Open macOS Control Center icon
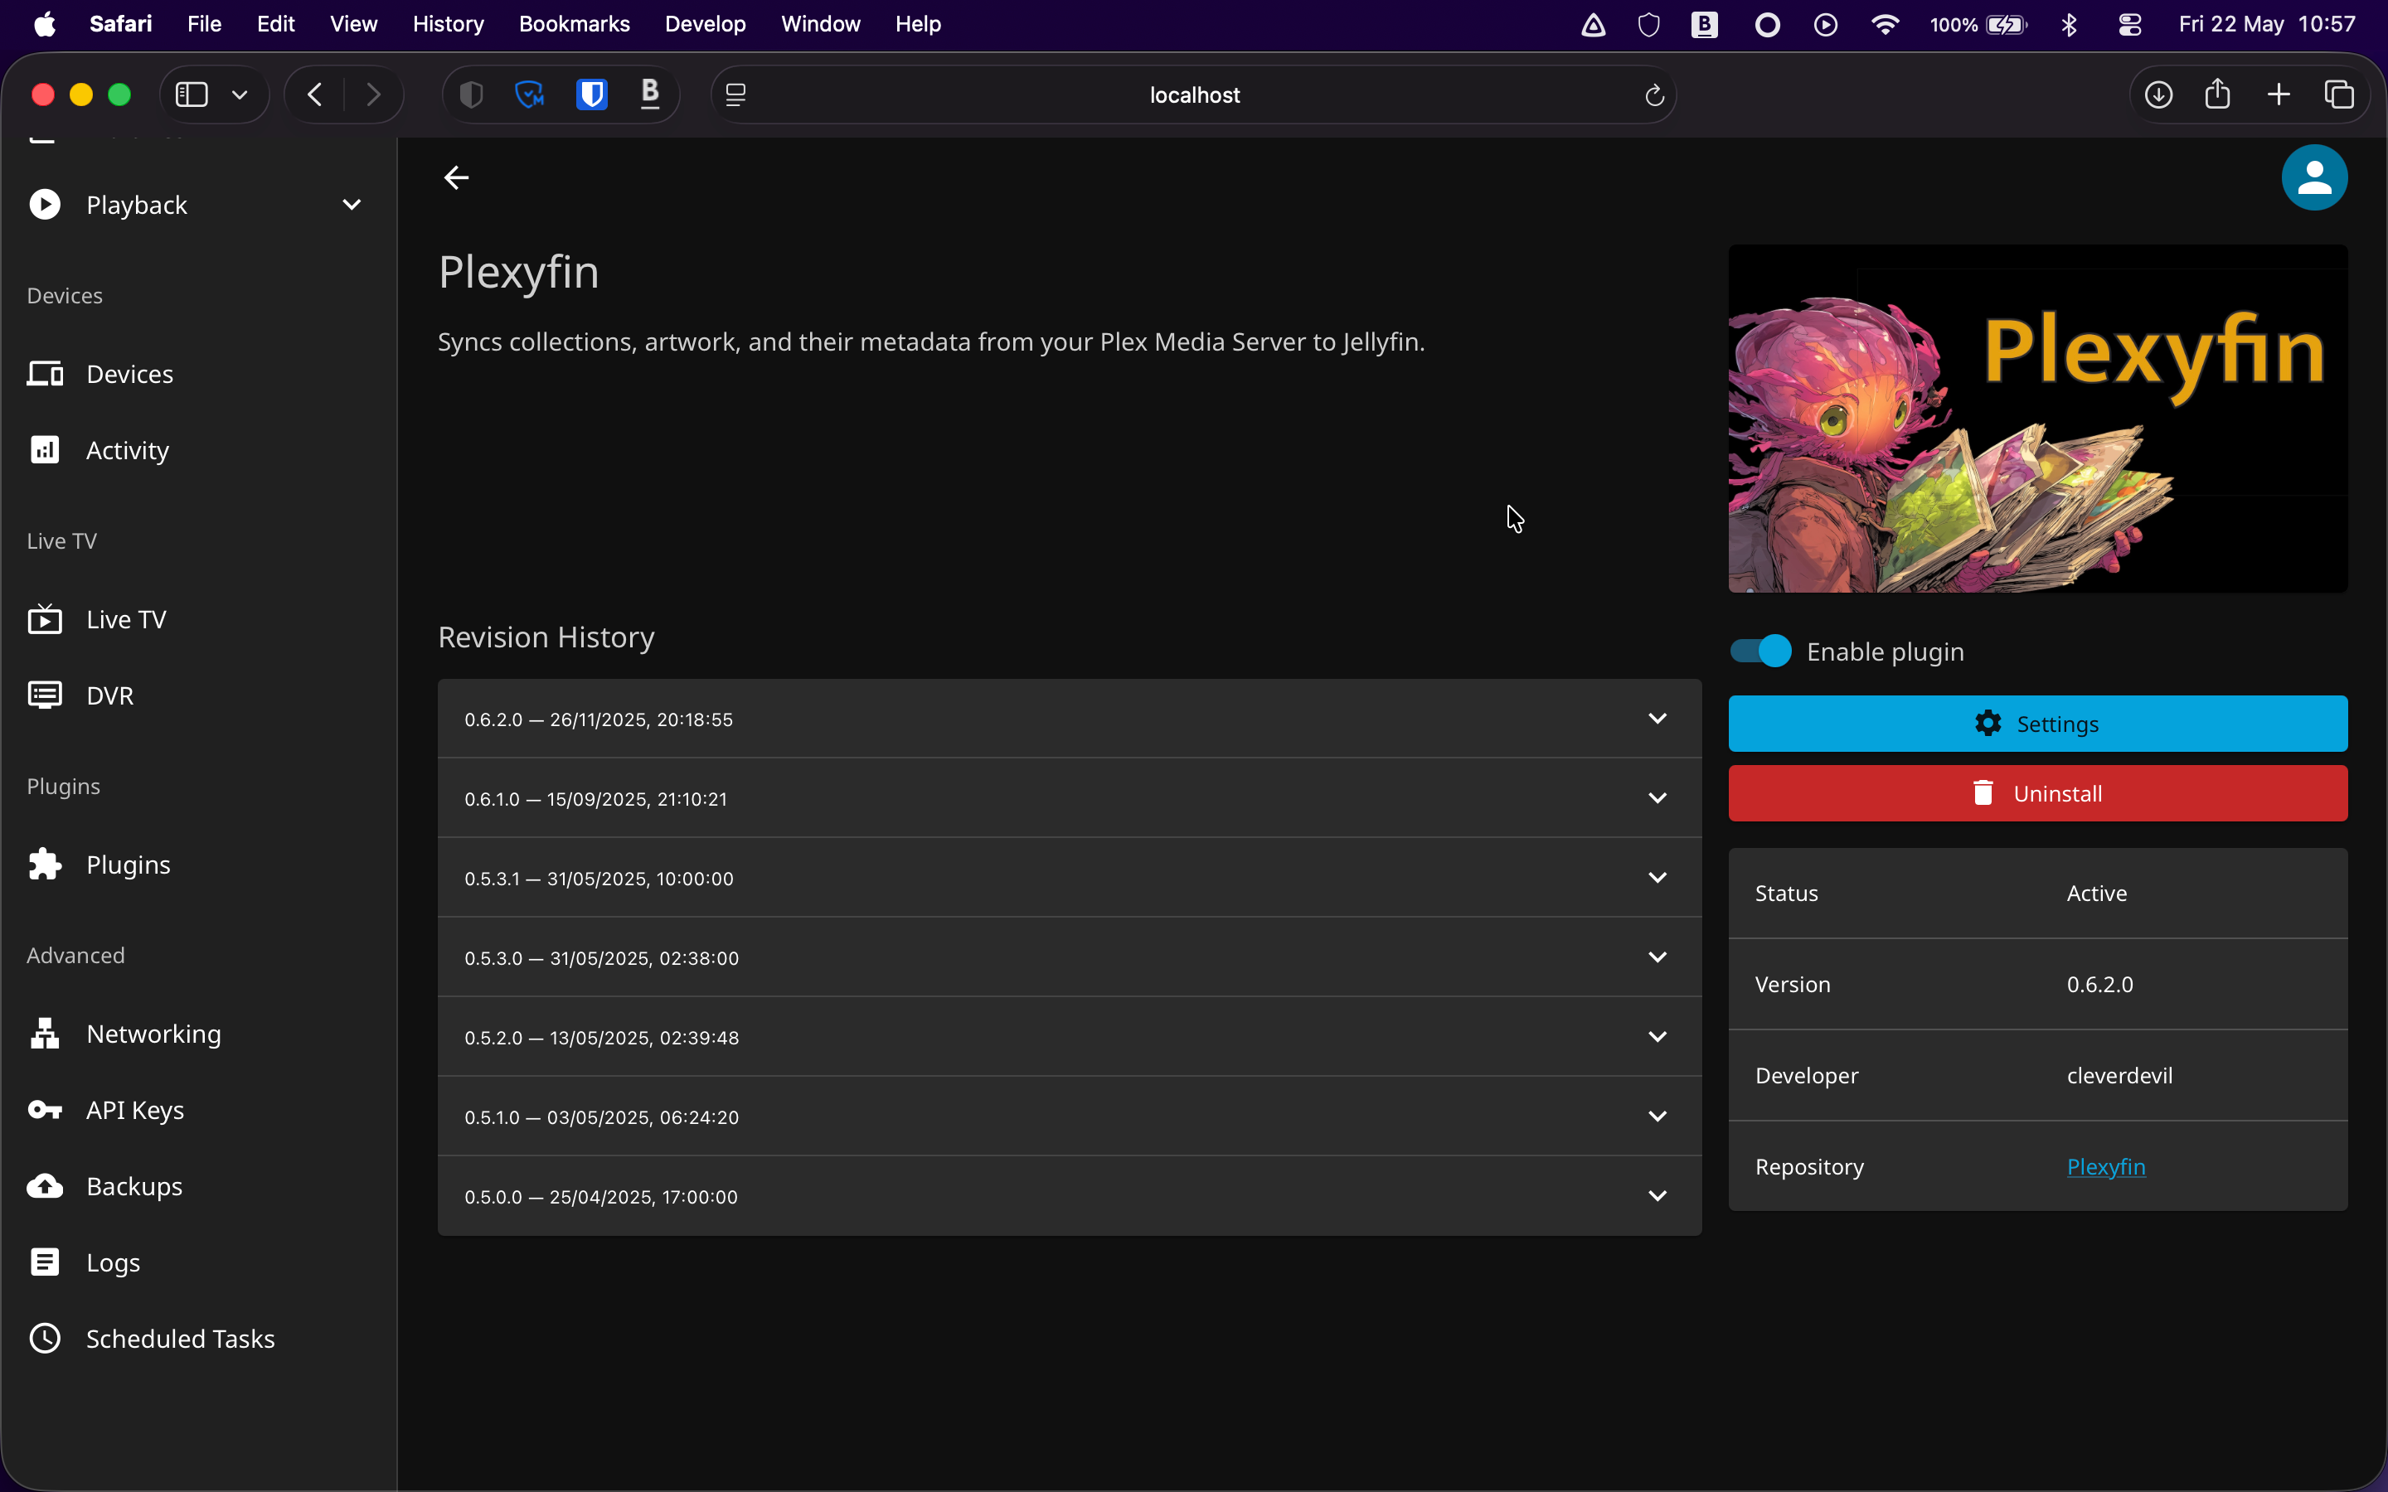 click(2129, 25)
